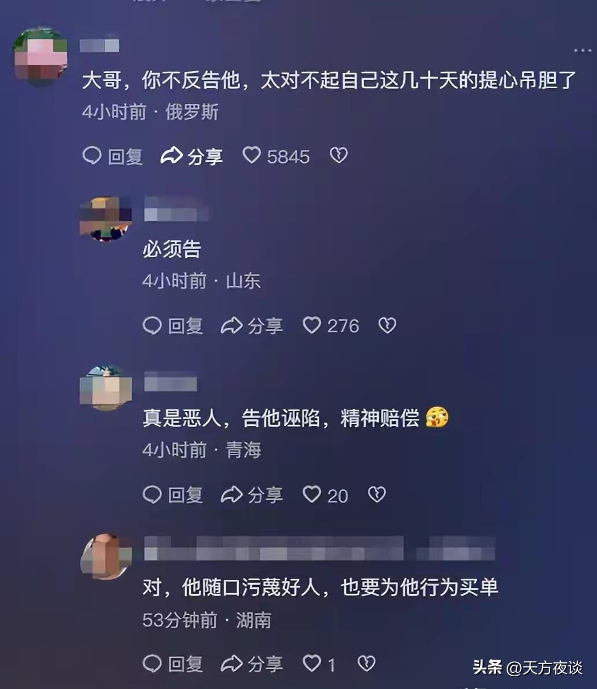Reply to the 必须告 comment
The height and width of the screenshot is (689, 597).
(x=173, y=325)
